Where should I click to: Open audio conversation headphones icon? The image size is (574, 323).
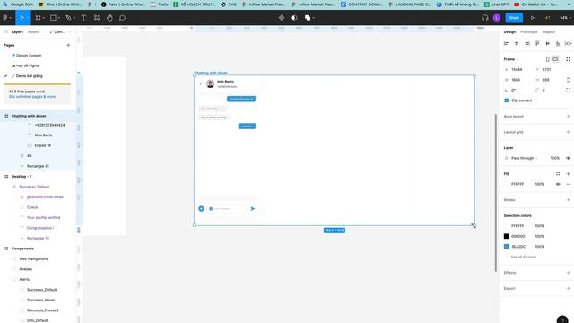click(x=485, y=18)
